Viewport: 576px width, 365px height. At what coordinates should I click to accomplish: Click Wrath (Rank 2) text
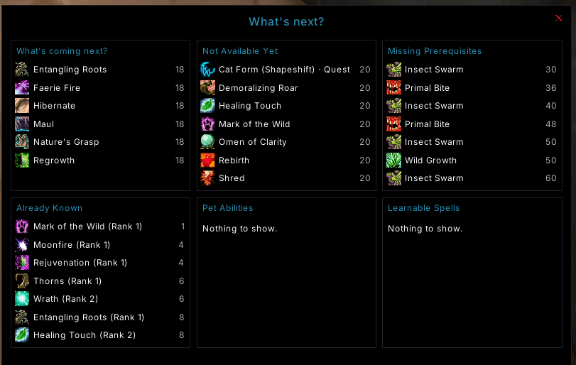pyautogui.click(x=65, y=299)
